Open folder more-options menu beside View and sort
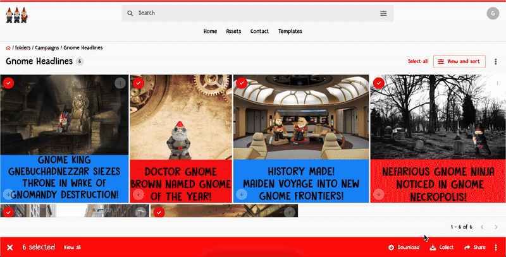506x257 pixels. pyautogui.click(x=495, y=61)
